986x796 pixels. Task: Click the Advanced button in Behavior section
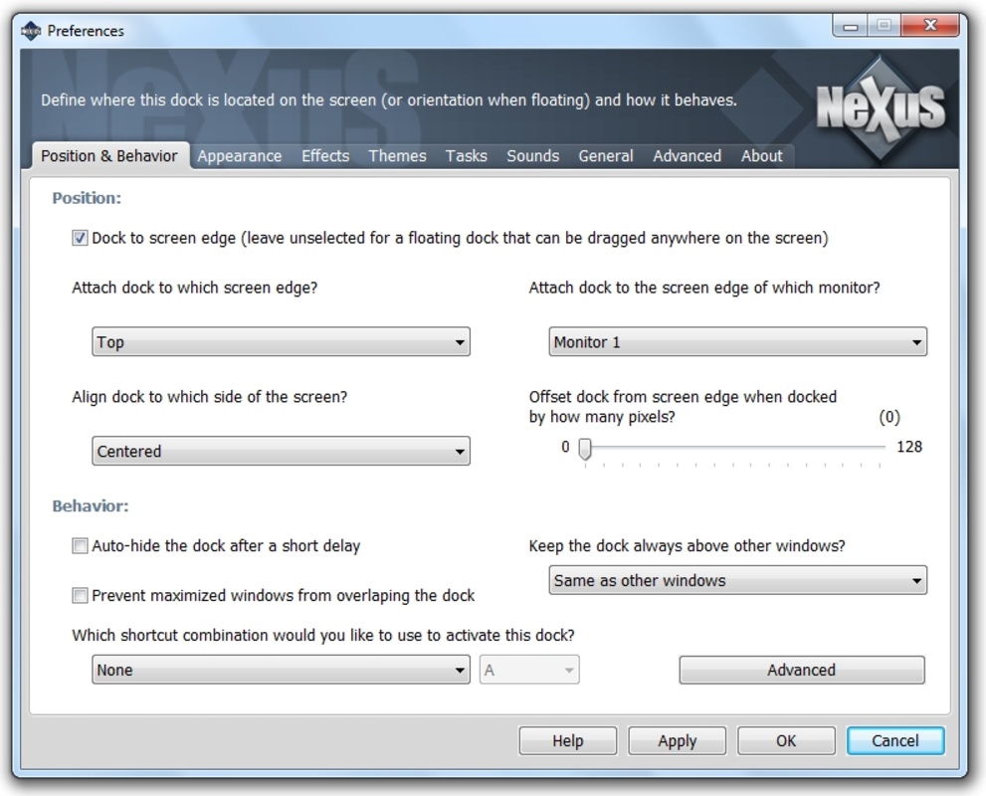[x=802, y=670]
